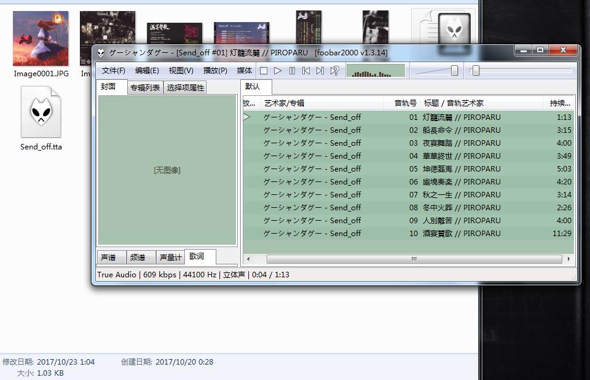
Task: Open the 媒体 menu
Action: [244, 71]
